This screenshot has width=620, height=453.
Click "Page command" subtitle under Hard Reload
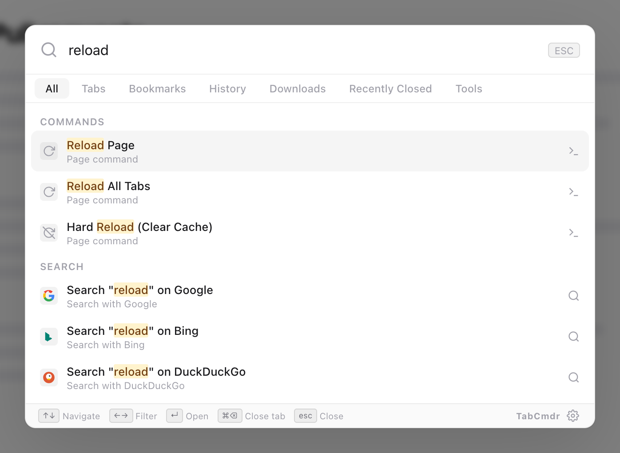pos(103,241)
